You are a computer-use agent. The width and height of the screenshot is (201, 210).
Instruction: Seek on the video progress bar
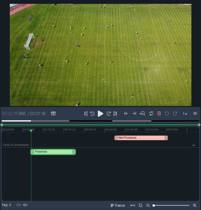100,121
